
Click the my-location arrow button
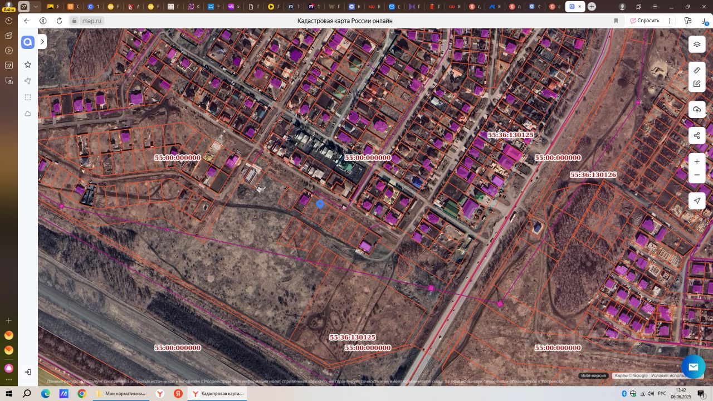(x=697, y=201)
